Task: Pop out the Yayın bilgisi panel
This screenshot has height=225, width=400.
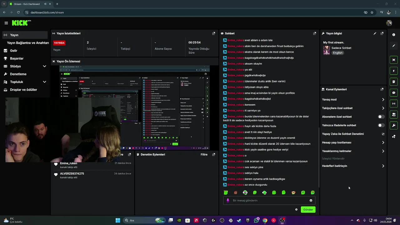Action: [x=382, y=33]
